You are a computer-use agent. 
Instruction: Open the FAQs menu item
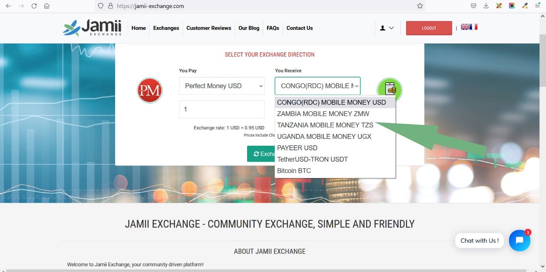(273, 28)
